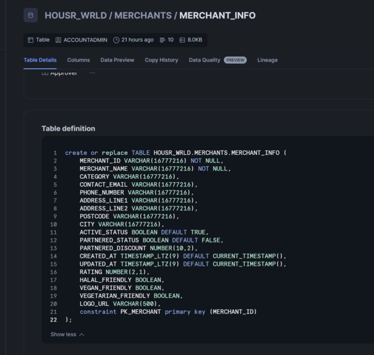Image resolution: width=374 pixels, height=355 pixels.
Task: Click the VEGETARIAN_FRIENDLY BOOLEAN line
Action: pos(131,296)
